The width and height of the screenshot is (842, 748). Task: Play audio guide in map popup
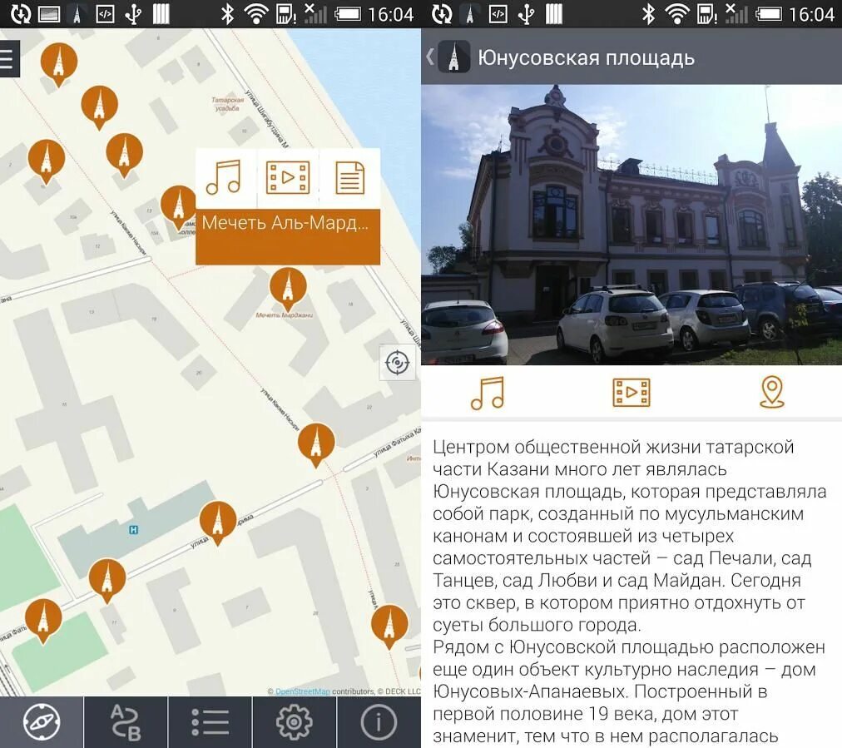225,178
